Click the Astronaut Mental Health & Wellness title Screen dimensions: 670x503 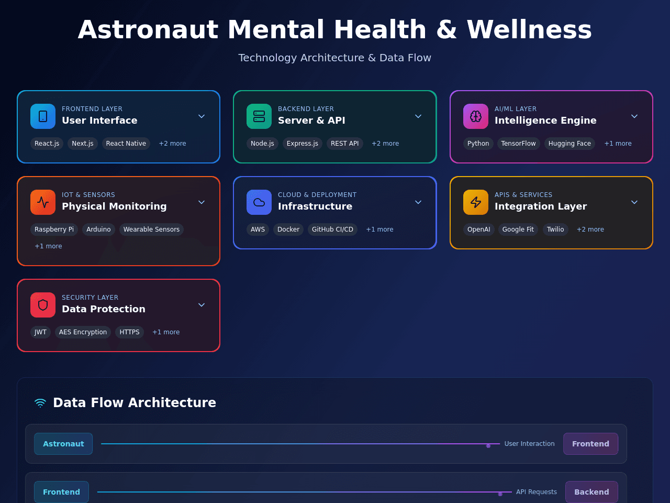335,29
